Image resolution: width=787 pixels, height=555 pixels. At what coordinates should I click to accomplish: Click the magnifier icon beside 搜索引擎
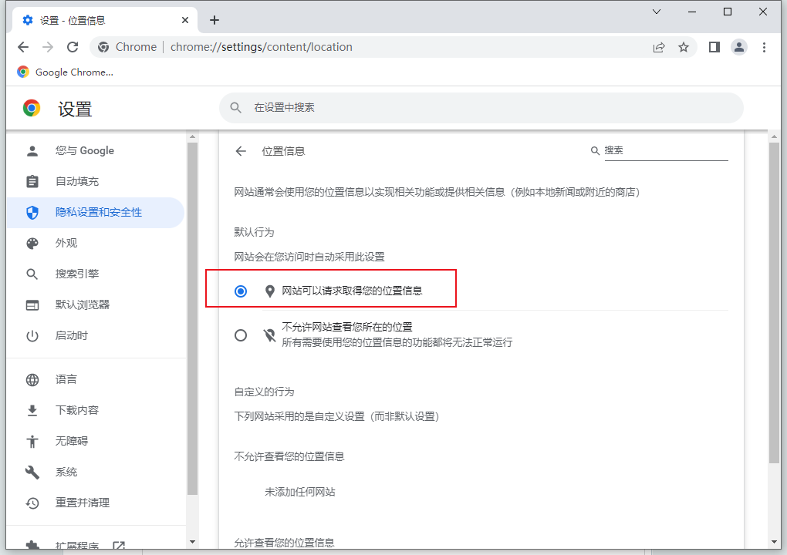pyautogui.click(x=32, y=274)
